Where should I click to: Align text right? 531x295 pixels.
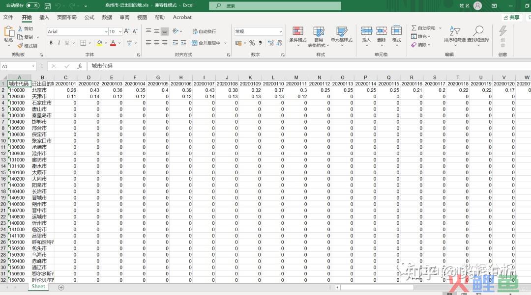point(165,43)
